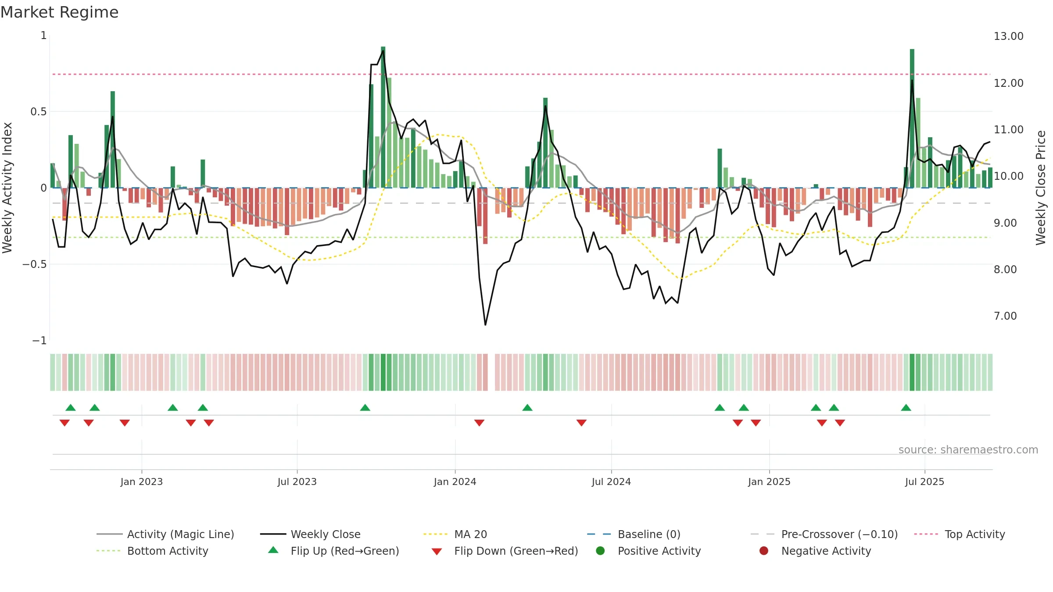Screen dimensions: 1053x592
Task: Click the Jan 2025 x-axis label
Action: click(769, 482)
